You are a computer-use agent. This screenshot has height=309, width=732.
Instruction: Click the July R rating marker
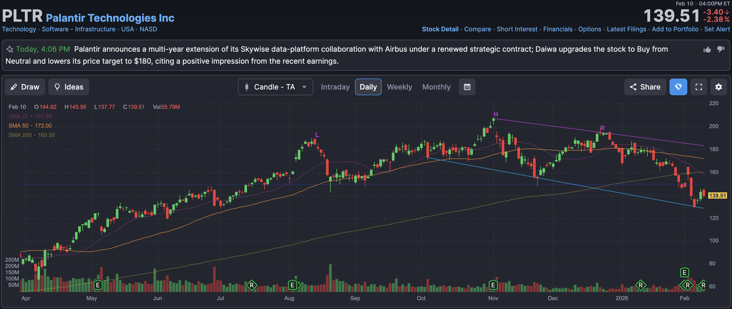(251, 285)
